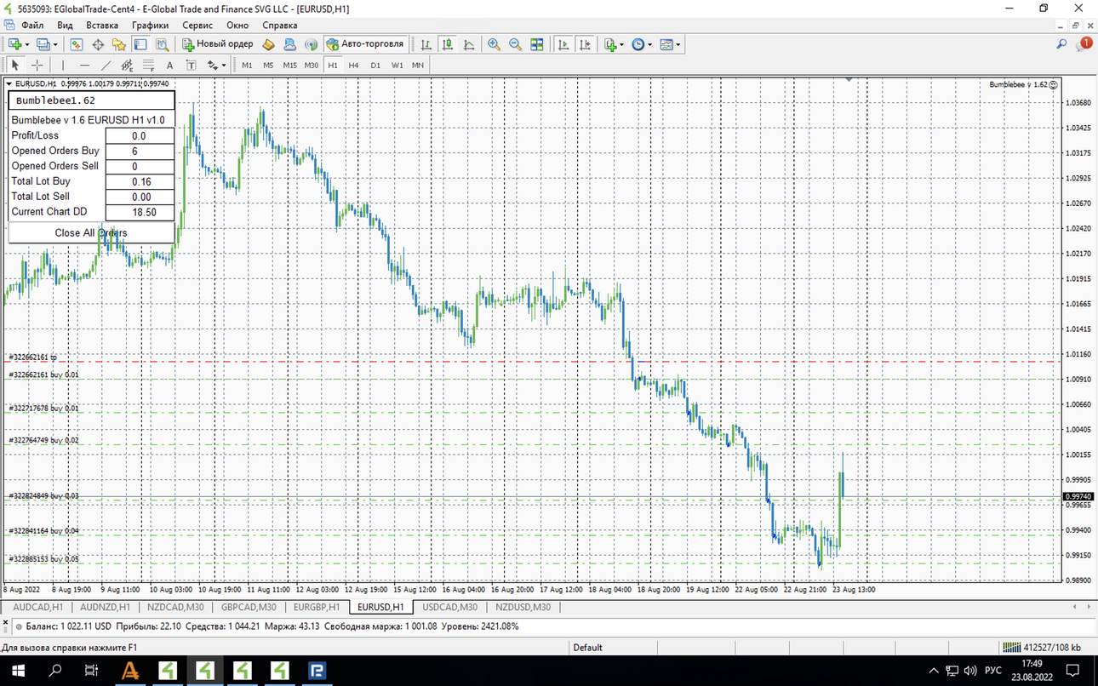Switch chart to candlestick view

coord(447,44)
